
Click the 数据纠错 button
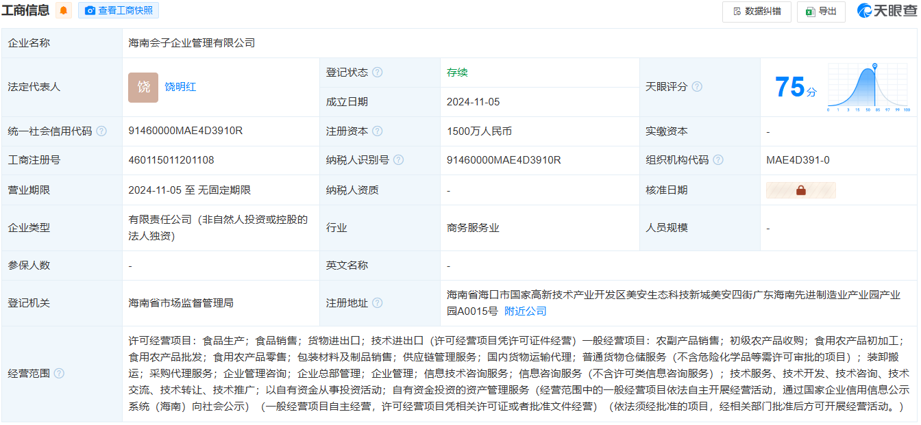[757, 12]
